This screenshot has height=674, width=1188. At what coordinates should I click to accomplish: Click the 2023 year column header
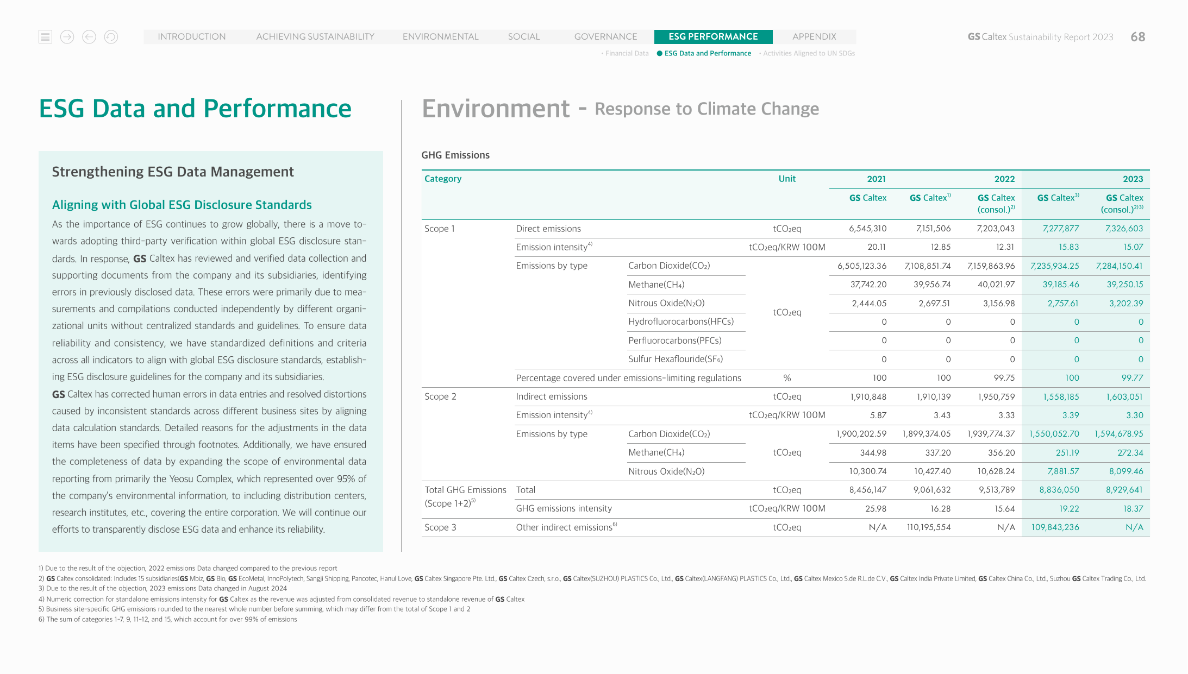pos(1133,179)
